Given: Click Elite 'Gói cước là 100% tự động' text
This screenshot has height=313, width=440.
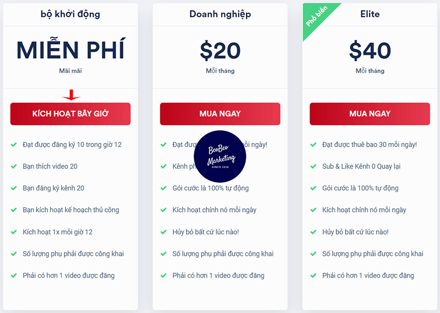Looking at the screenshot, I should point(360,188).
